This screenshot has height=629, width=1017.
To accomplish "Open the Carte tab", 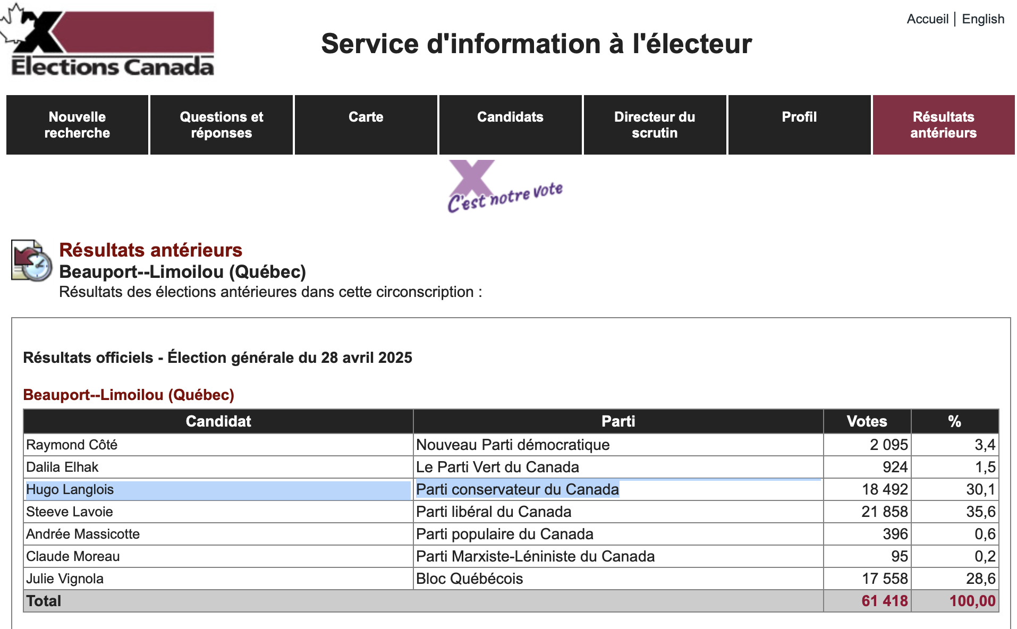I will (366, 117).
